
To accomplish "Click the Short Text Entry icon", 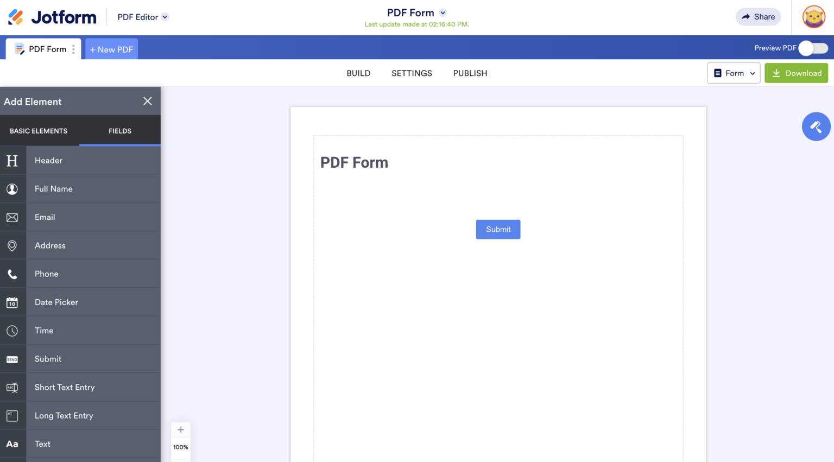I will tap(12, 387).
